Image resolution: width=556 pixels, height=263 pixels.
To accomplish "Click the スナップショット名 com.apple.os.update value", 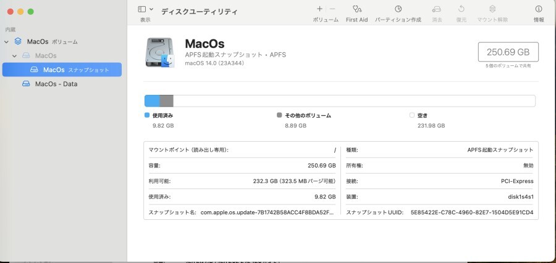I will [267, 212].
